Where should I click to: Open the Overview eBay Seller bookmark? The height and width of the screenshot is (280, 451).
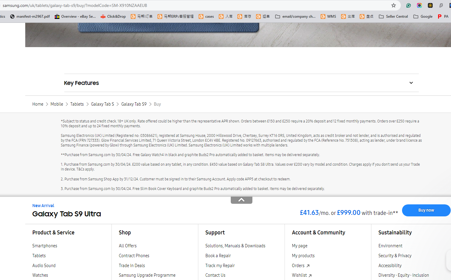point(75,17)
